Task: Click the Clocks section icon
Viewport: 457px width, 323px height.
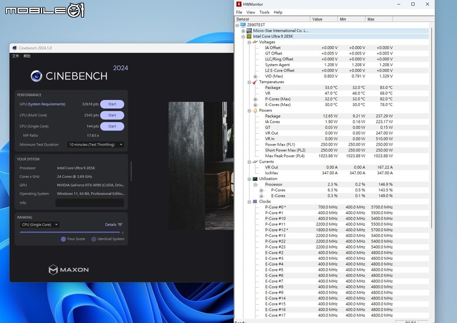Action: 255,202
